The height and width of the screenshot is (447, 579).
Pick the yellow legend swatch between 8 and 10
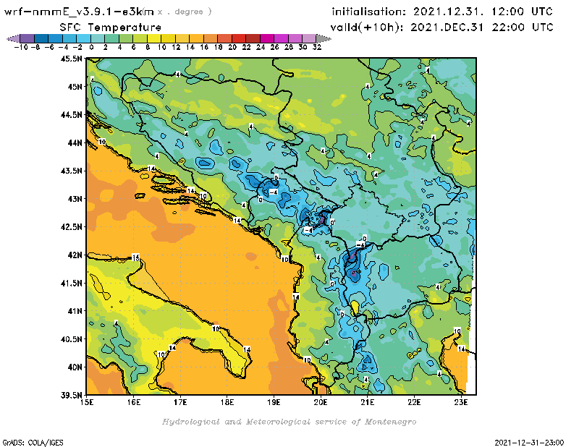click(x=154, y=38)
